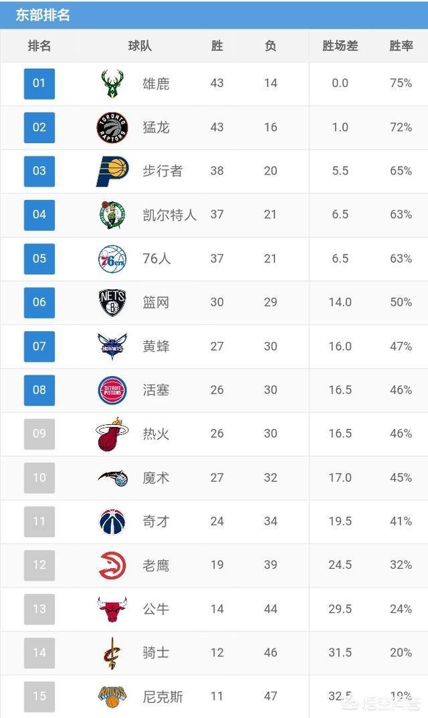This screenshot has height=718, width=428.
Task: Click the Orlando Magic logo
Action: [x=112, y=478]
